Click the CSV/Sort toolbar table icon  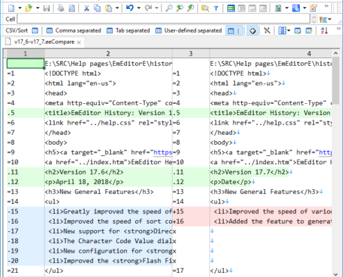click(x=35, y=30)
